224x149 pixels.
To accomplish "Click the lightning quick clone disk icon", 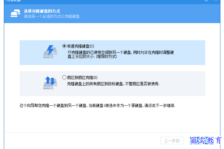I will [x=50, y=52].
